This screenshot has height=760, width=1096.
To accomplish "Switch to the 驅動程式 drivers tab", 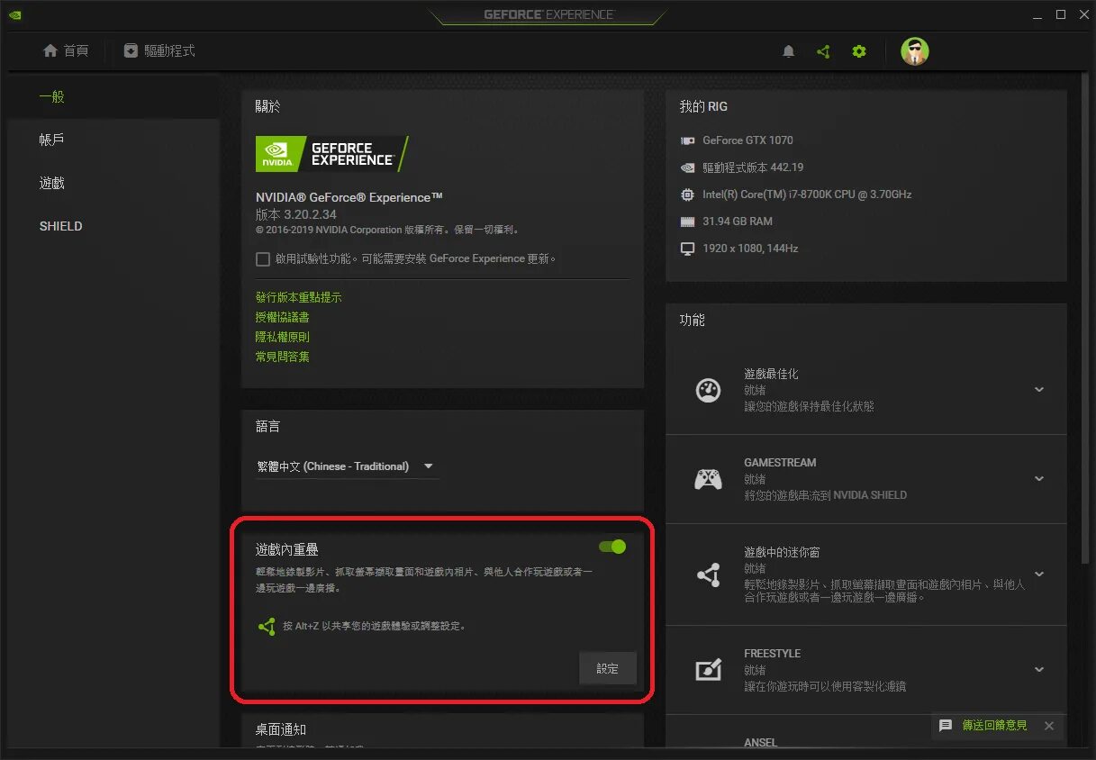I will point(159,51).
